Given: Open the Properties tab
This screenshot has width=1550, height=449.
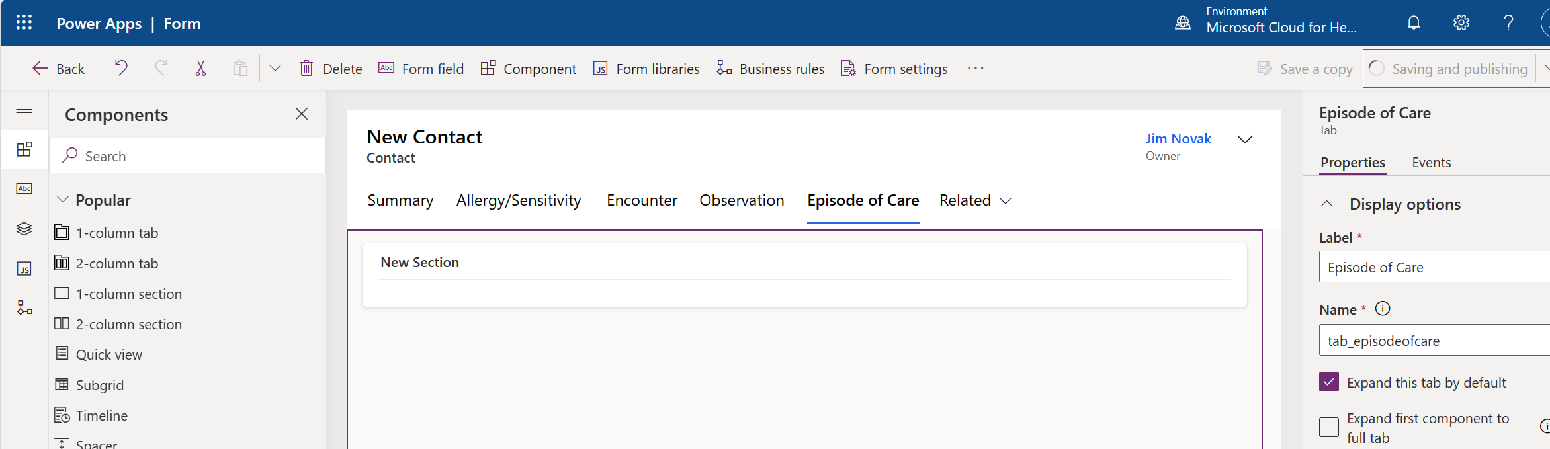Looking at the screenshot, I should pyautogui.click(x=1352, y=163).
